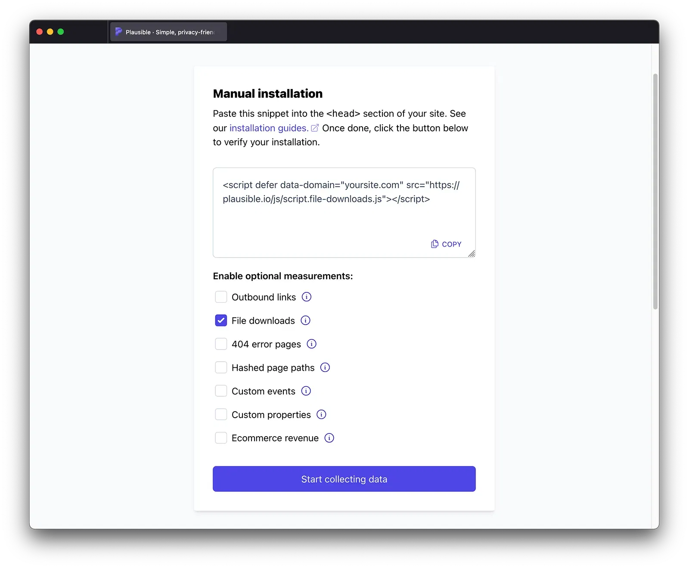
Task: Click the info icon beside File downloads
Action: (306, 320)
